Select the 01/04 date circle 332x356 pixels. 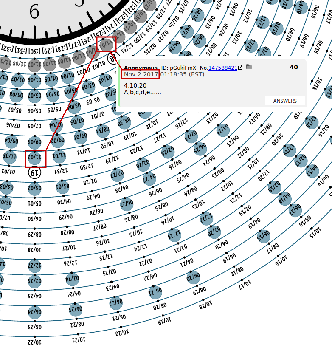[68, 76]
